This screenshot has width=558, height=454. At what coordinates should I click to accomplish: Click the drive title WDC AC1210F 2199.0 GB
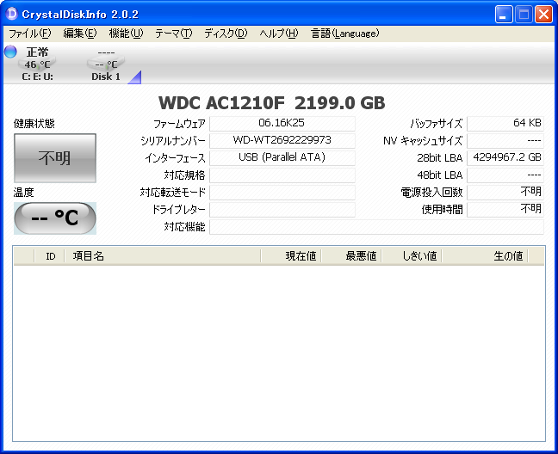click(272, 103)
